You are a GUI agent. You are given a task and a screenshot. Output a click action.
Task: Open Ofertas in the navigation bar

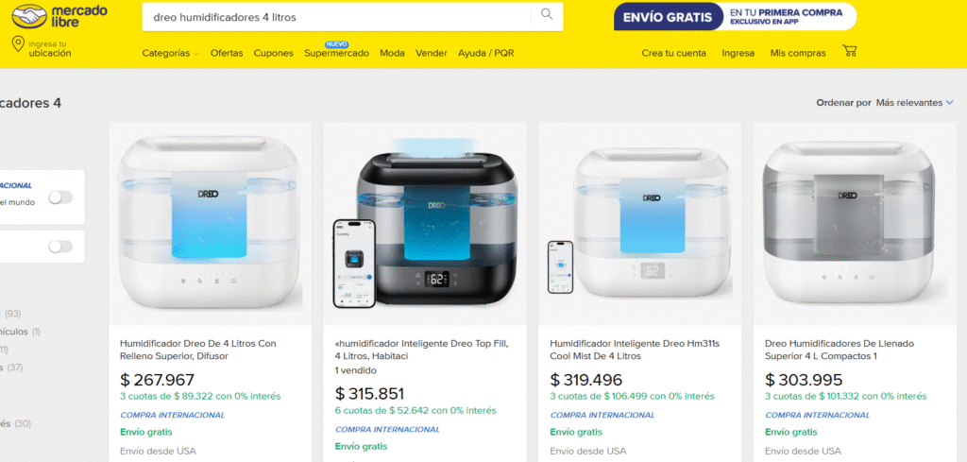227,53
